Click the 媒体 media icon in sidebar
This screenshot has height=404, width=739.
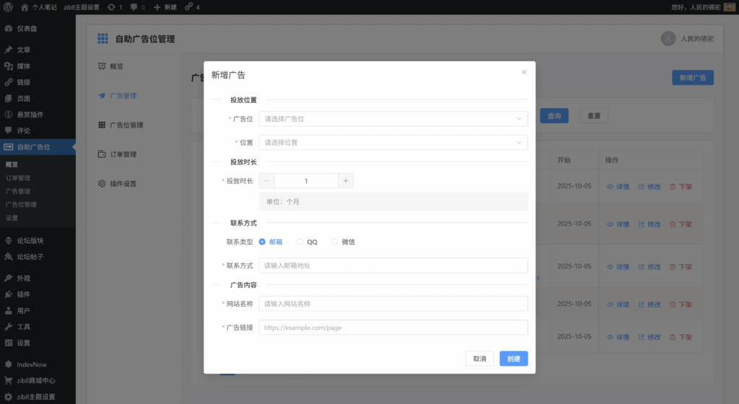point(8,66)
